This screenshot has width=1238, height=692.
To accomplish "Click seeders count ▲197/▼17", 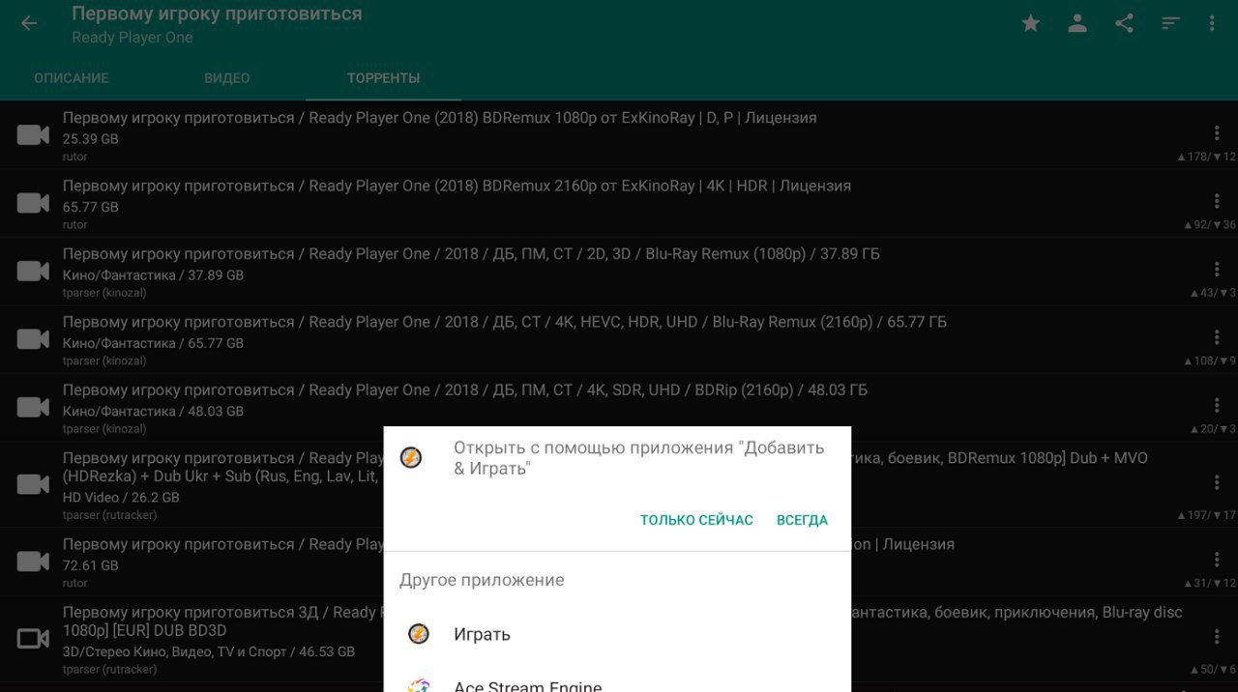I will pos(1206,515).
